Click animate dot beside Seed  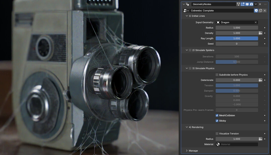coord(265,44)
